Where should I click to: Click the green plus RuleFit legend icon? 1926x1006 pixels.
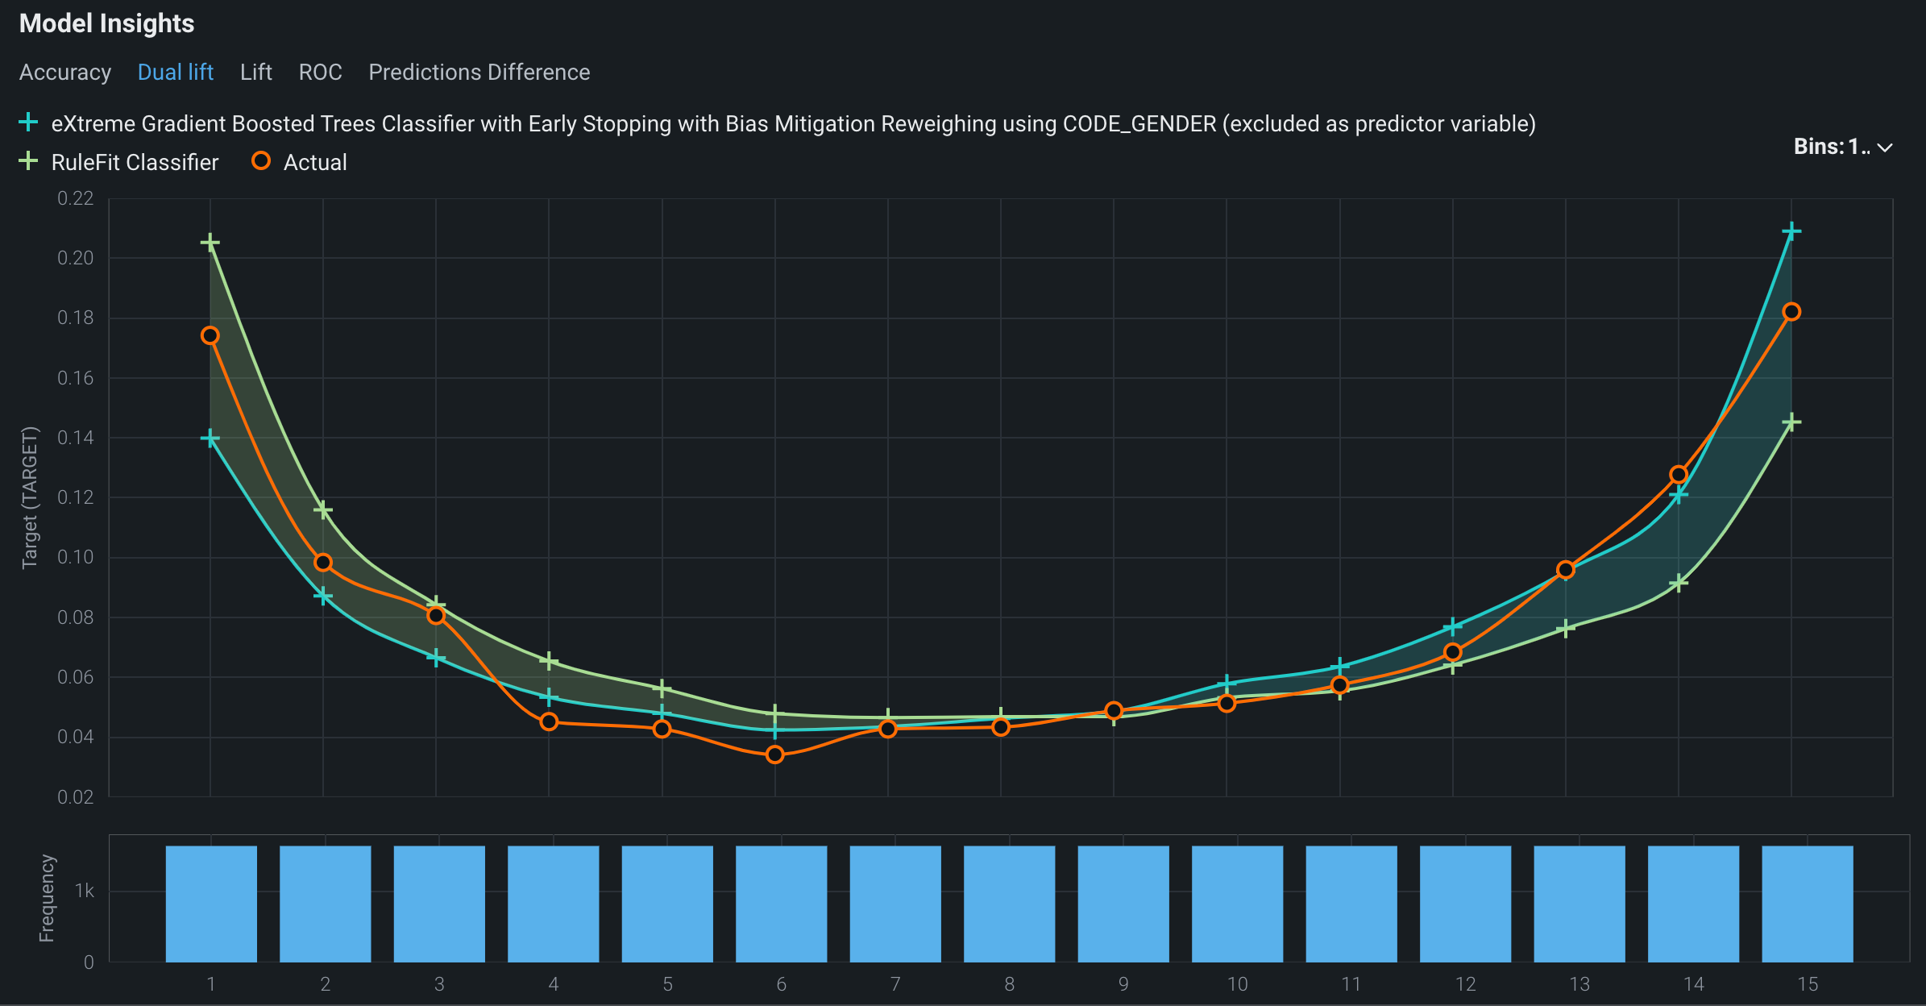[28, 161]
